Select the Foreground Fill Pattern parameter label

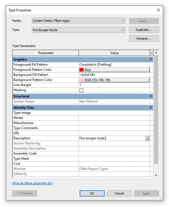pyautogui.click(x=30, y=65)
